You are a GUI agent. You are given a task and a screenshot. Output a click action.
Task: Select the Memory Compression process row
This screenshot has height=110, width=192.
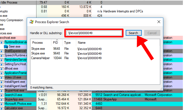click(x=12, y=20)
